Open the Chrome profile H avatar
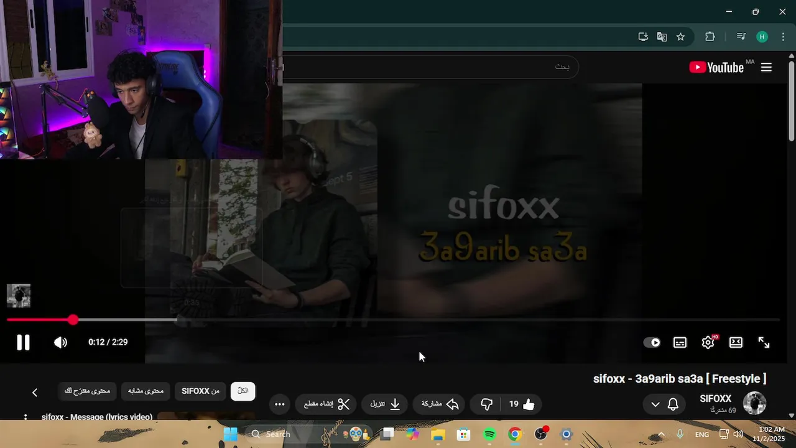Screen dimensions: 796x448 coord(762,37)
